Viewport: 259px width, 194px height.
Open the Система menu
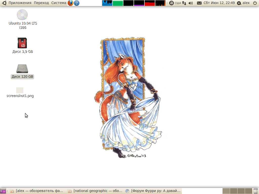click(59, 3)
